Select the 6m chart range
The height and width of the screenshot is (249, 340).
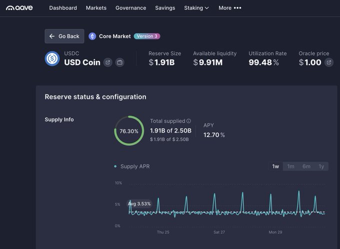[x=306, y=166]
